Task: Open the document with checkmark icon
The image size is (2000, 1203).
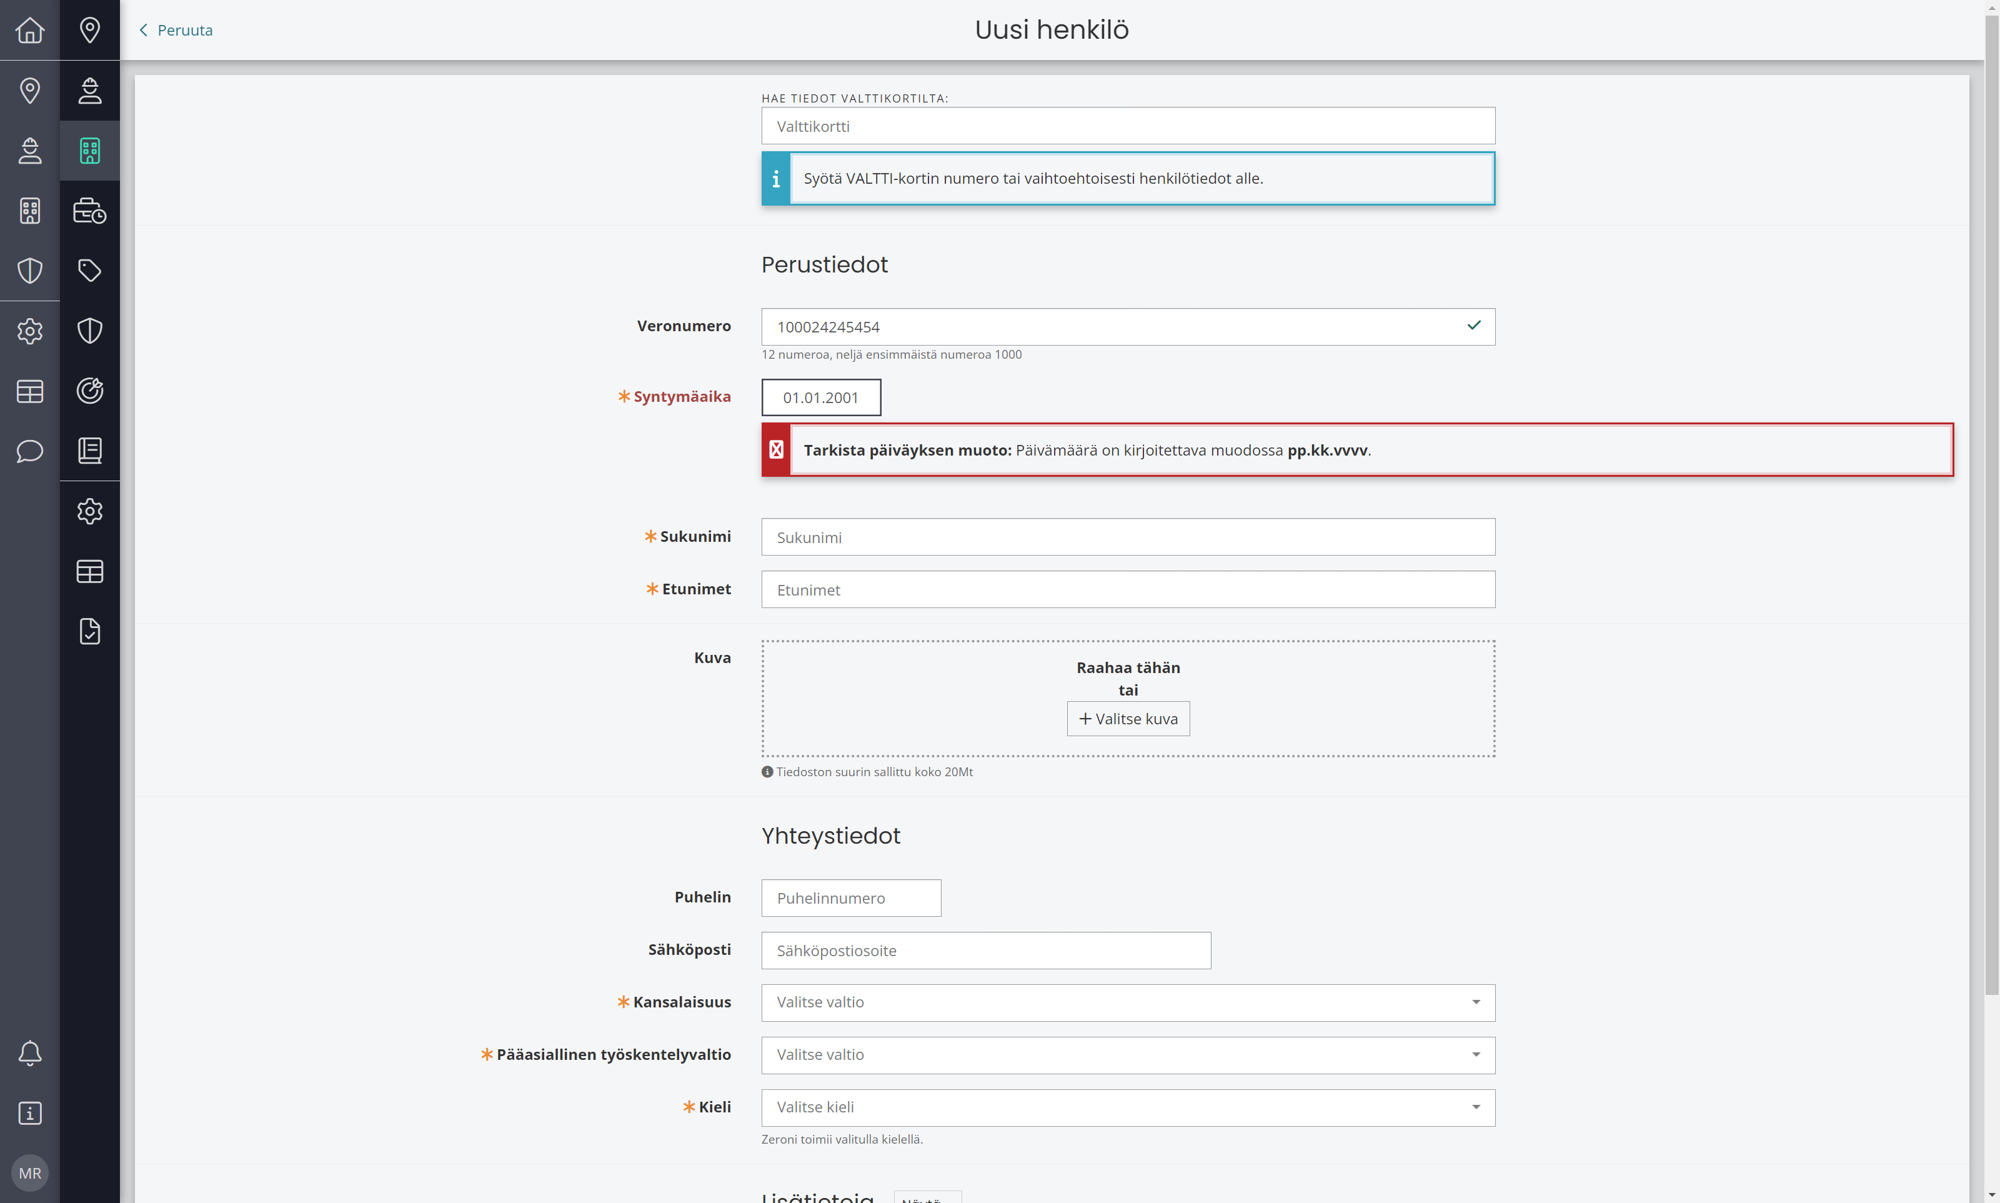Action: click(90, 631)
